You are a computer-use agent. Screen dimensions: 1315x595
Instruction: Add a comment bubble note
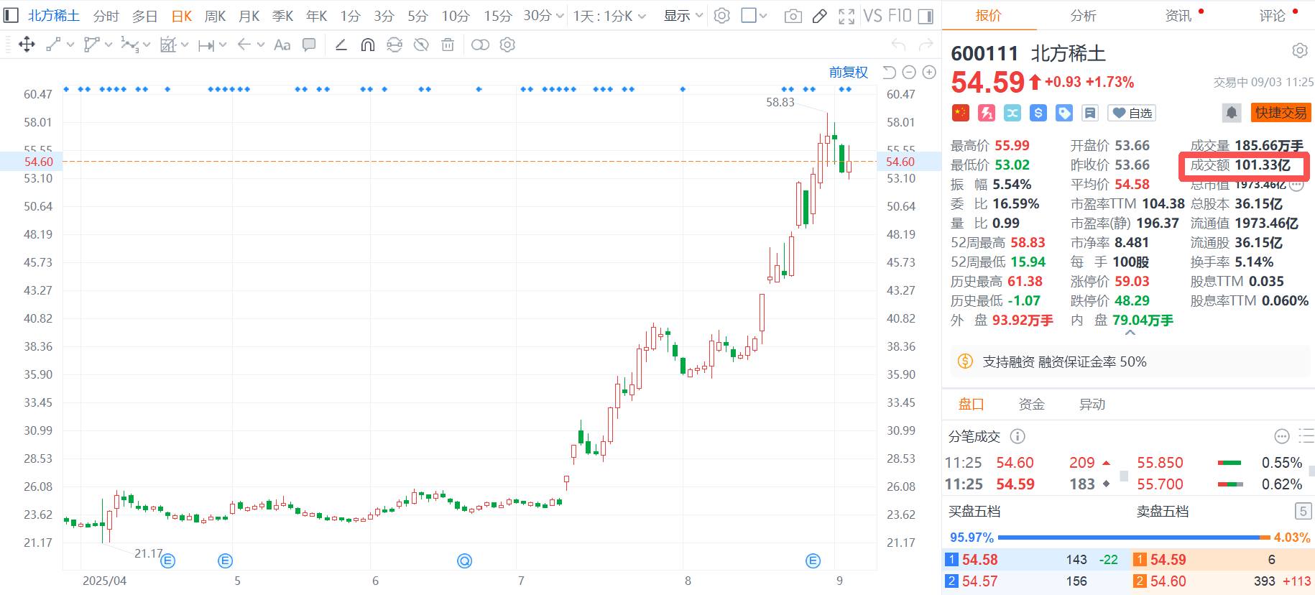[309, 45]
